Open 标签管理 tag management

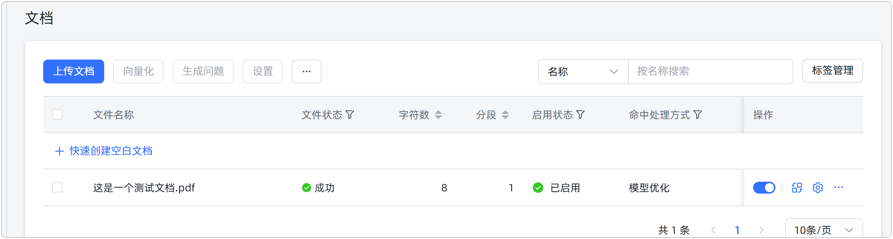click(x=832, y=71)
